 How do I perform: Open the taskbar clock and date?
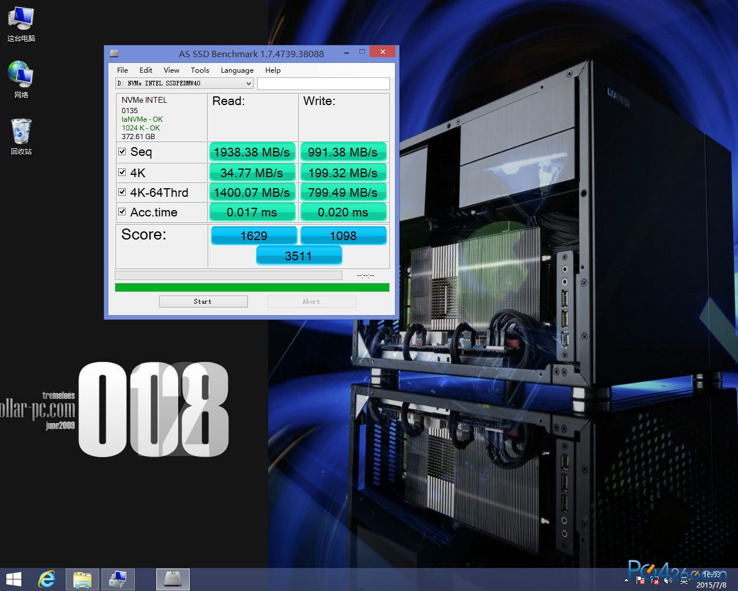[711, 580]
